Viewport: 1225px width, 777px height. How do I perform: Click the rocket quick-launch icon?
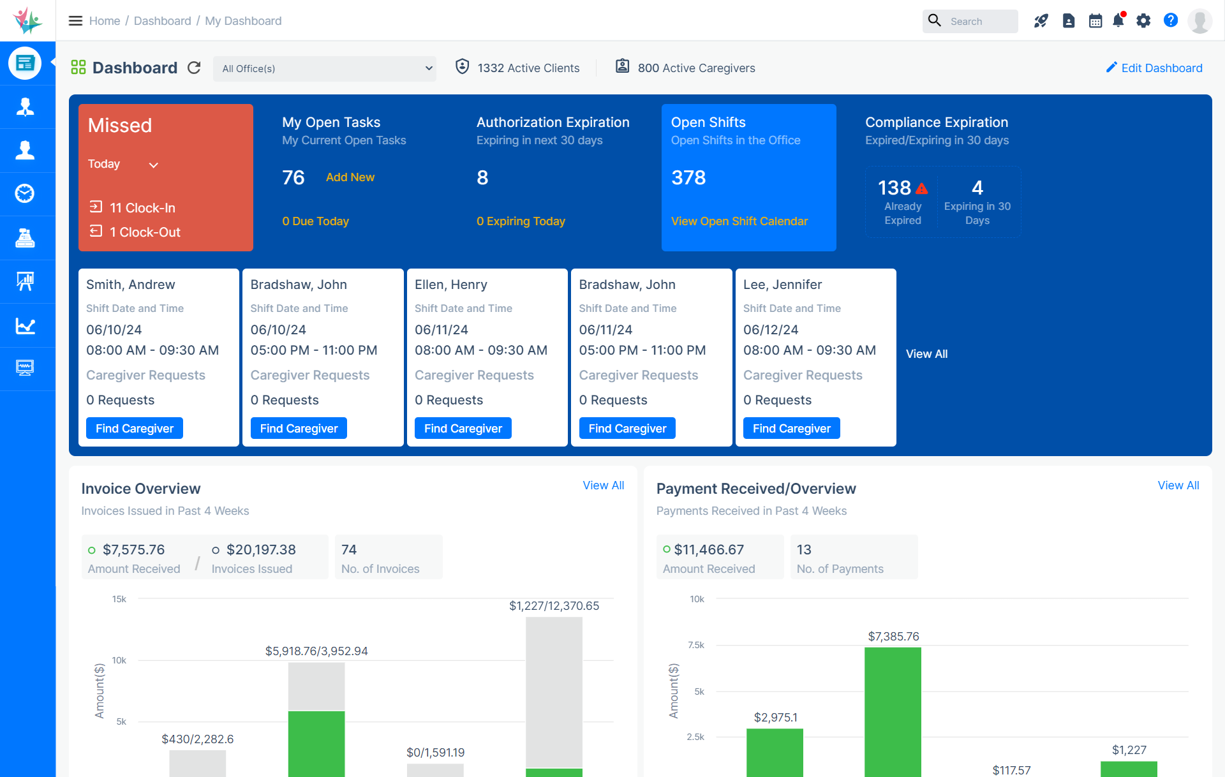(x=1041, y=21)
